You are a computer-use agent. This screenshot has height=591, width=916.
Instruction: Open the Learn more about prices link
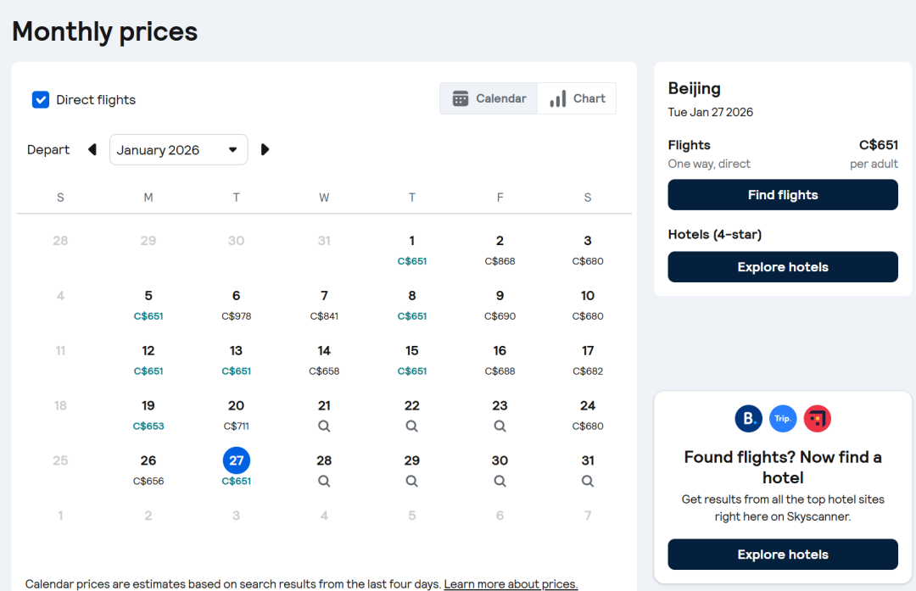pos(511,584)
